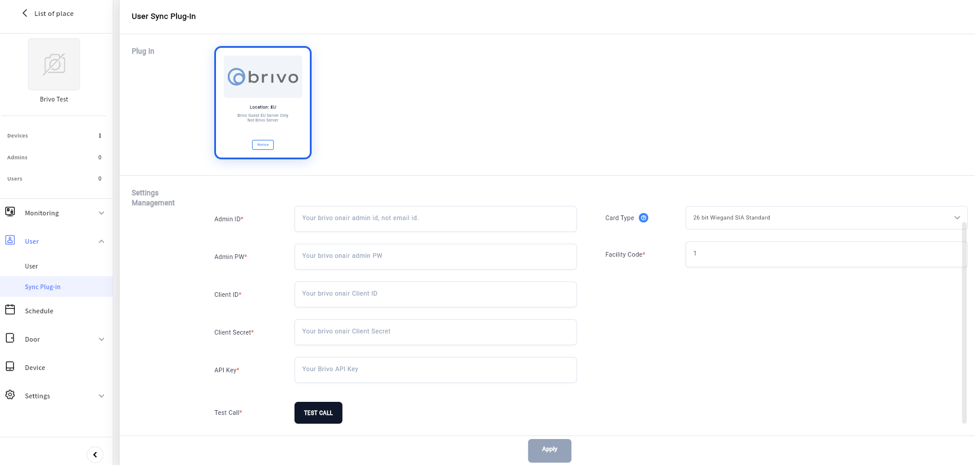This screenshot has height=465, width=975.
Task: Click the List of place link
Action: click(x=54, y=14)
